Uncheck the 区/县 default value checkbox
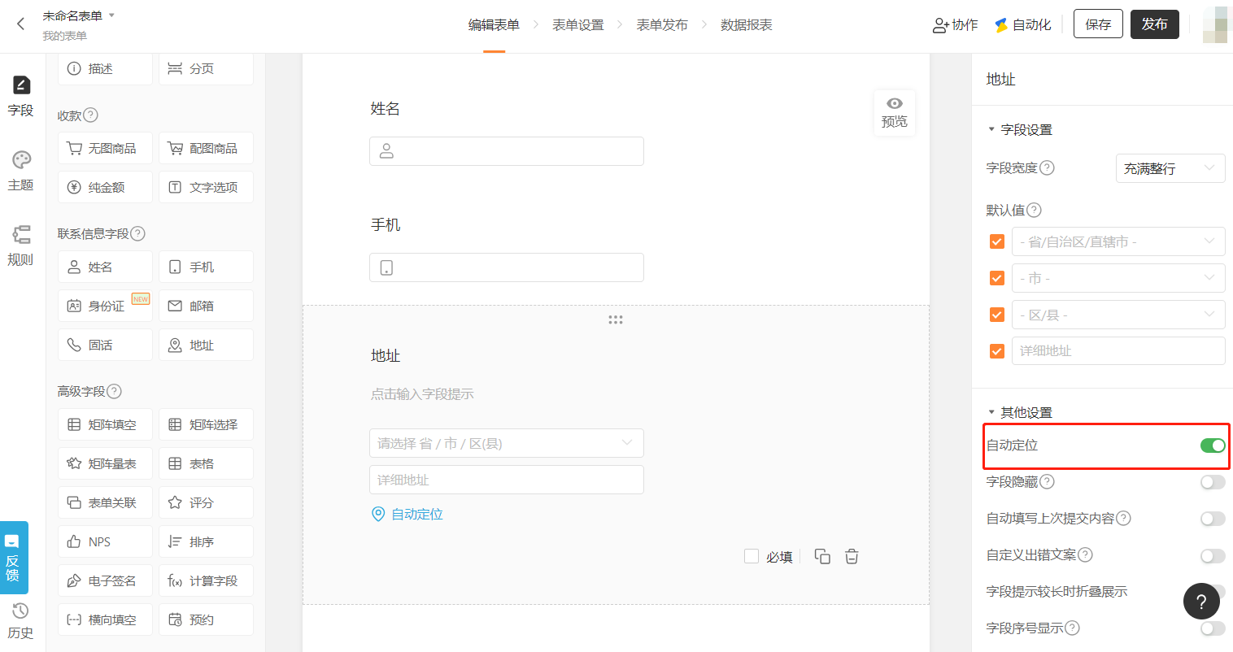 (997, 315)
